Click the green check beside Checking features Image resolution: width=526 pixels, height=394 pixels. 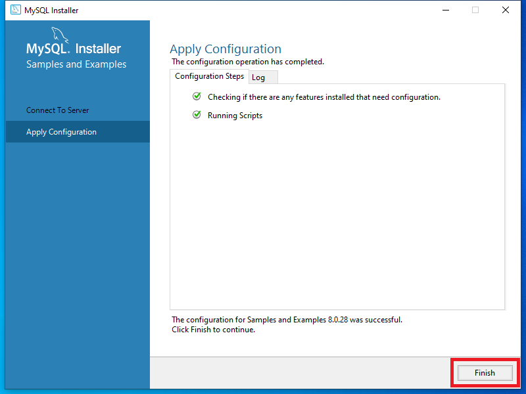197,97
